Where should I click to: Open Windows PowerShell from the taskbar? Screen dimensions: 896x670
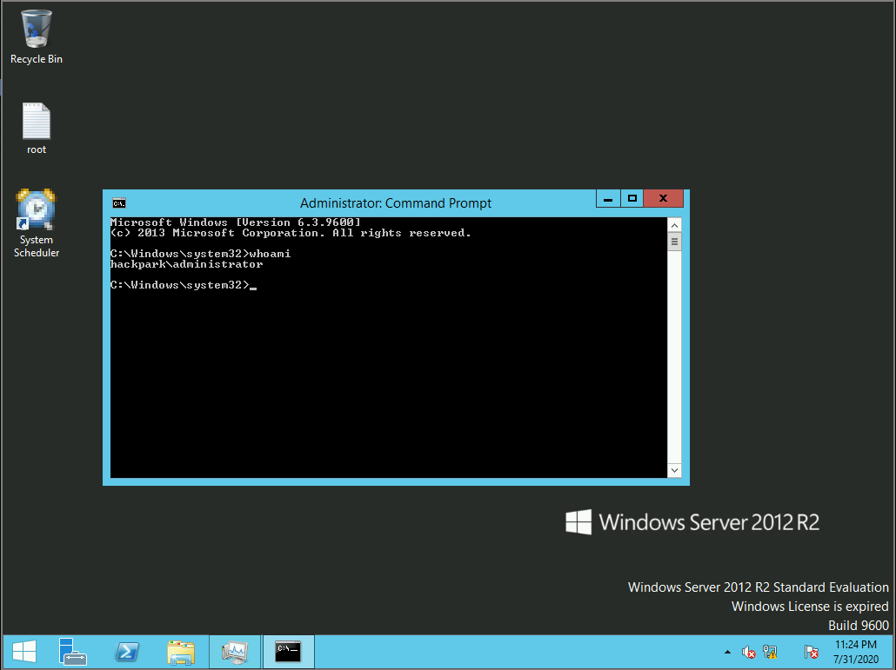point(126,652)
